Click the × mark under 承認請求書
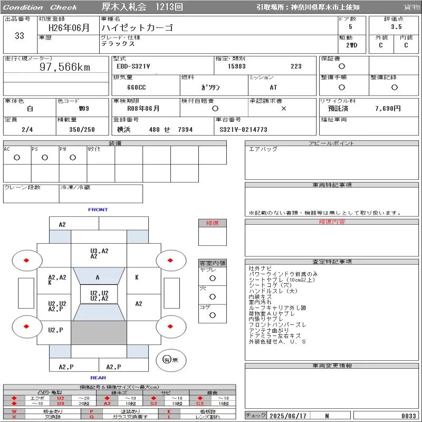The image size is (422, 422). coord(283,109)
